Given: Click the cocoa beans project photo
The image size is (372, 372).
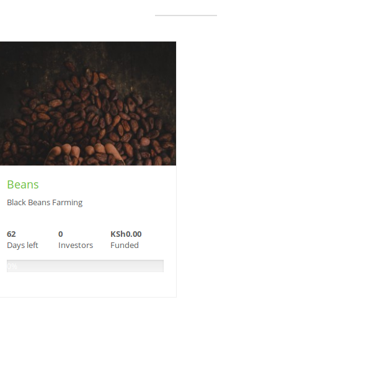Looking at the screenshot, I should tap(88, 104).
